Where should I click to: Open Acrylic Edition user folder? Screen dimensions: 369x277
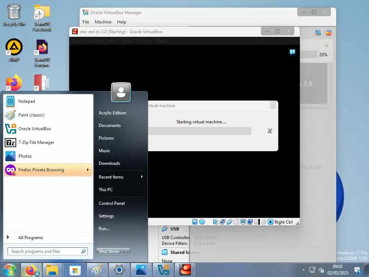click(112, 113)
